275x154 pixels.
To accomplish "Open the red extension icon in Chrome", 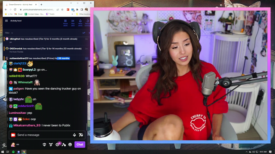I will [68, 9].
